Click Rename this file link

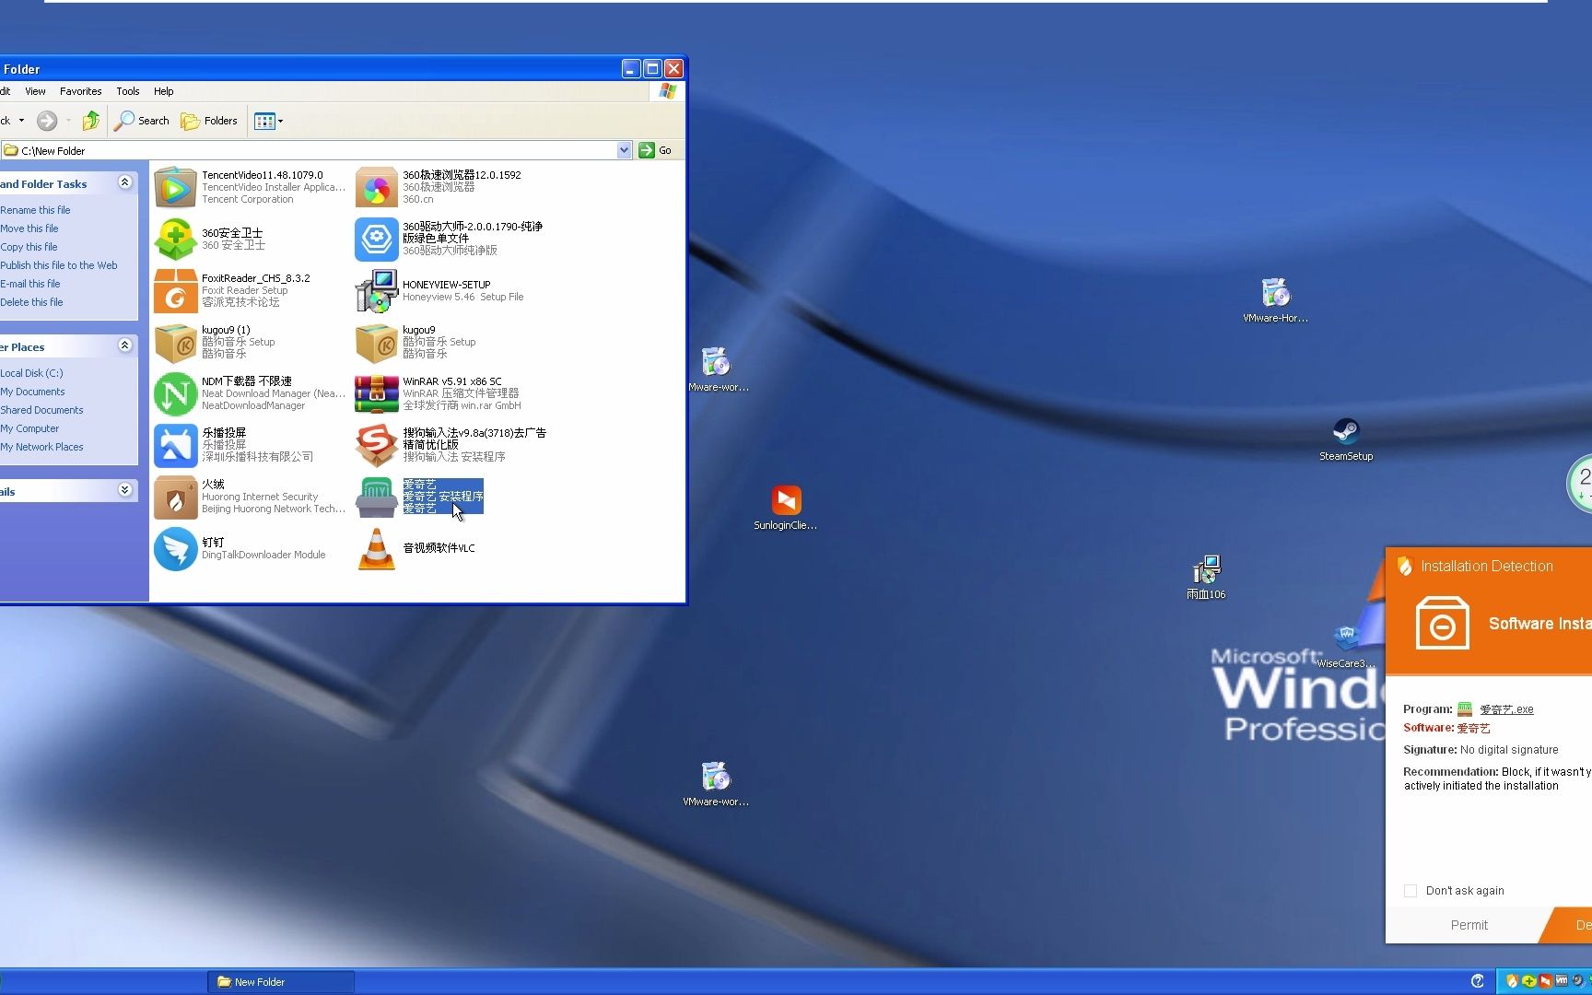tap(35, 210)
